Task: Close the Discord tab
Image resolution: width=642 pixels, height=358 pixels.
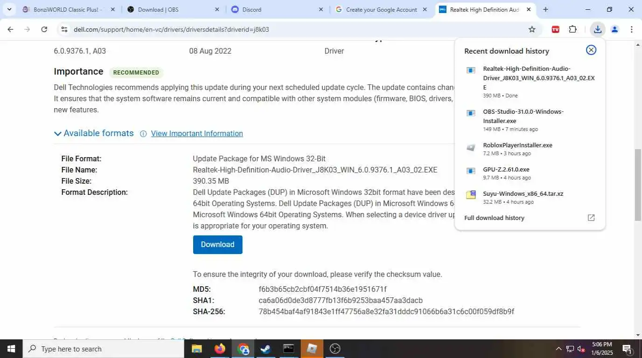Action: tap(321, 9)
